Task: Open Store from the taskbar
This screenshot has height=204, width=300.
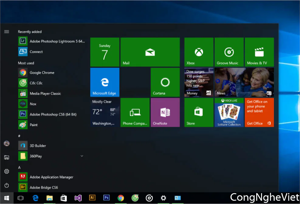Action: [64, 198]
